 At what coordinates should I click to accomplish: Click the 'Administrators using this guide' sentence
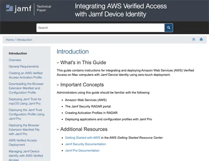point(103,92)
